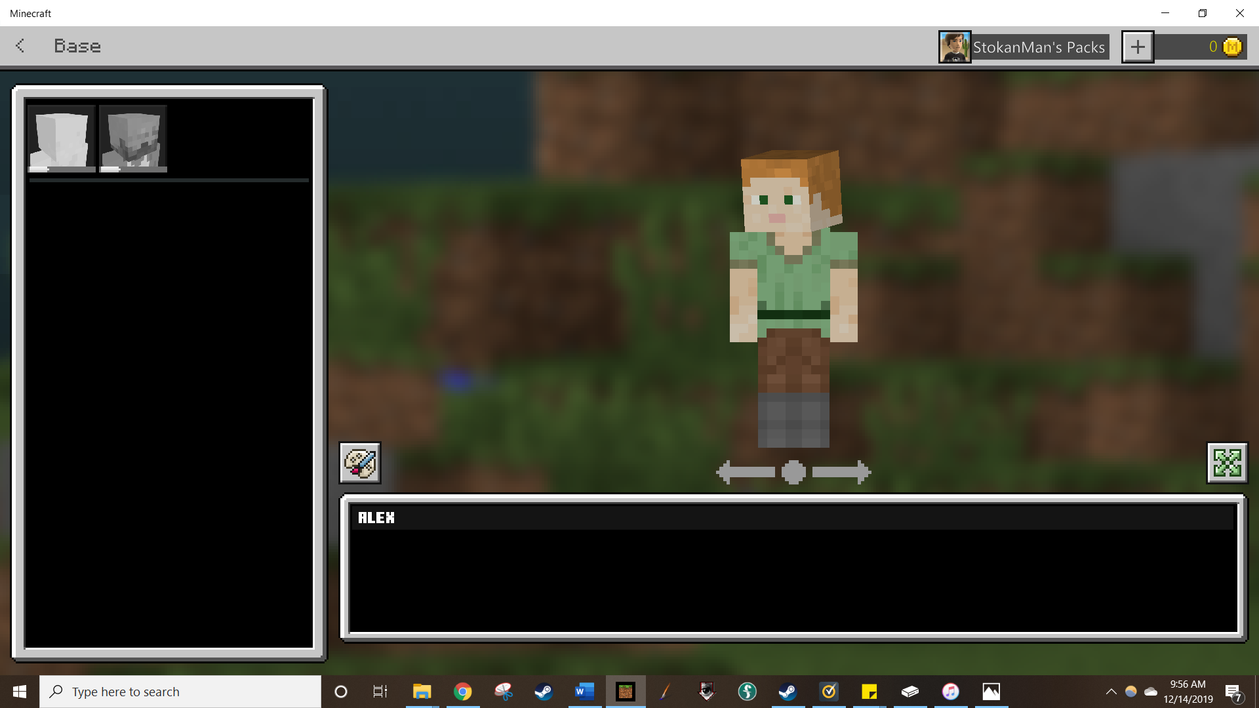The image size is (1259, 708).
Task: Select the gray Alex skin thumbnail
Action: [x=133, y=138]
